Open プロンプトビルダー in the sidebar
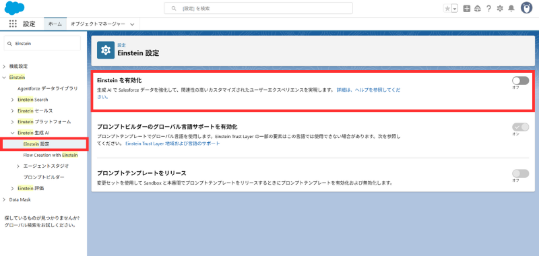The width and height of the screenshot is (539, 256). click(x=44, y=177)
